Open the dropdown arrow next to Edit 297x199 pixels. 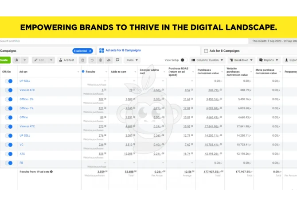click(51, 60)
